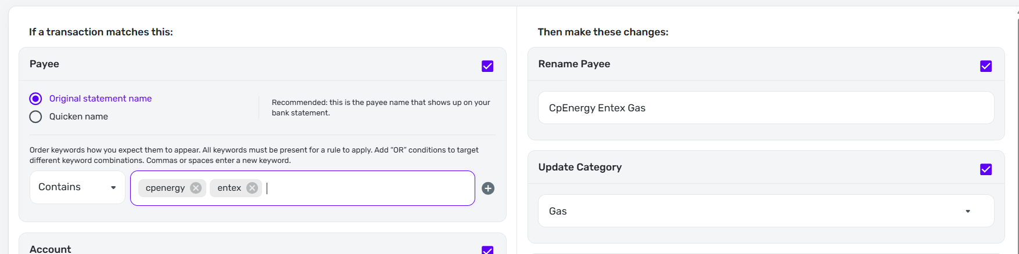This screenshot has height=254, width=1019.
Task: Uncheck the Payee condition checkbox
Action: tap(487, 66)
